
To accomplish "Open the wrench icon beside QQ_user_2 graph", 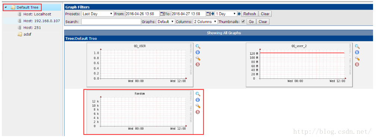I will (357, 58).
